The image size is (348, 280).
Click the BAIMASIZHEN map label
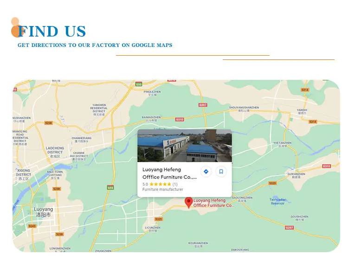(x=151, y=118)
